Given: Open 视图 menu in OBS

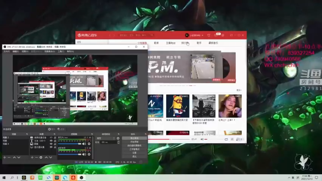Looking at the screenshot, I should pyautogui.click(x=25, y=51).
